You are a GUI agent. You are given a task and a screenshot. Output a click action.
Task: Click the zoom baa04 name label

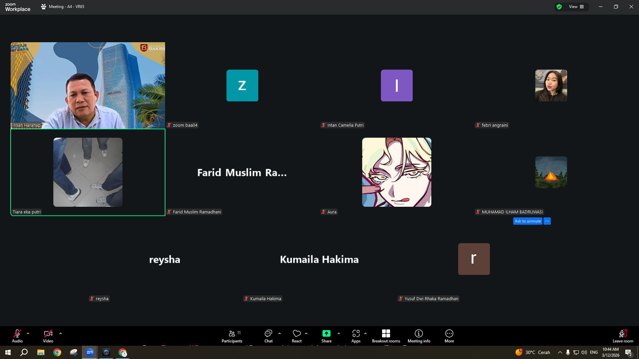click(182, 125)
